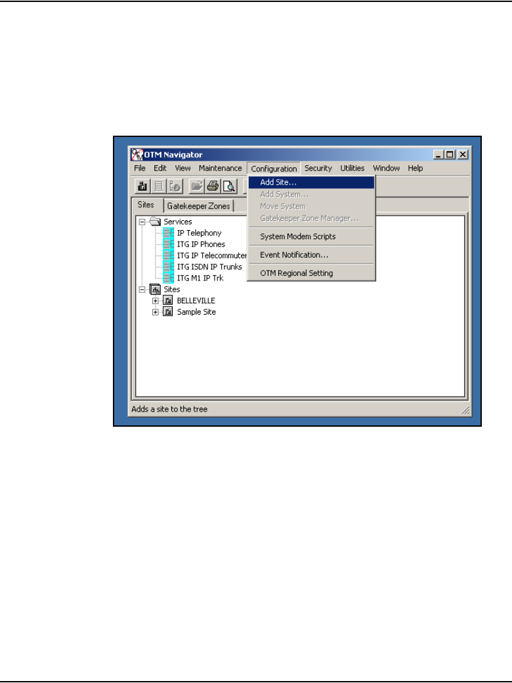Collapse the Services tree node
The height and width of the screenshot is (683, 512).
pos(142,222)
